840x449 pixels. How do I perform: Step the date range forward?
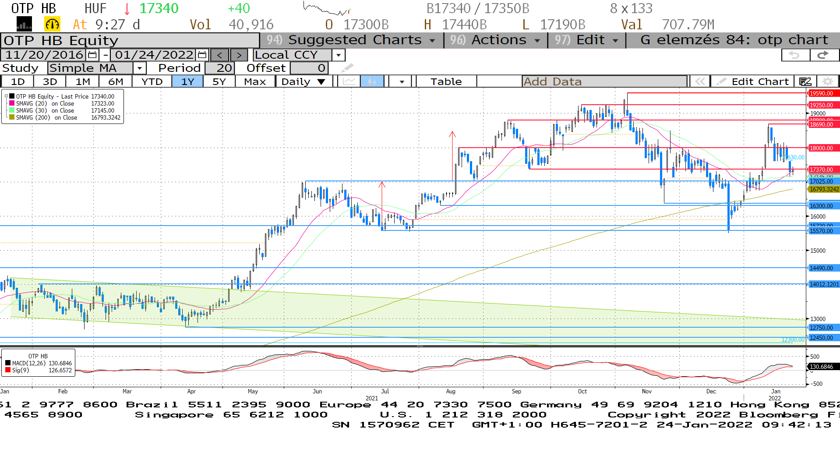239,55
